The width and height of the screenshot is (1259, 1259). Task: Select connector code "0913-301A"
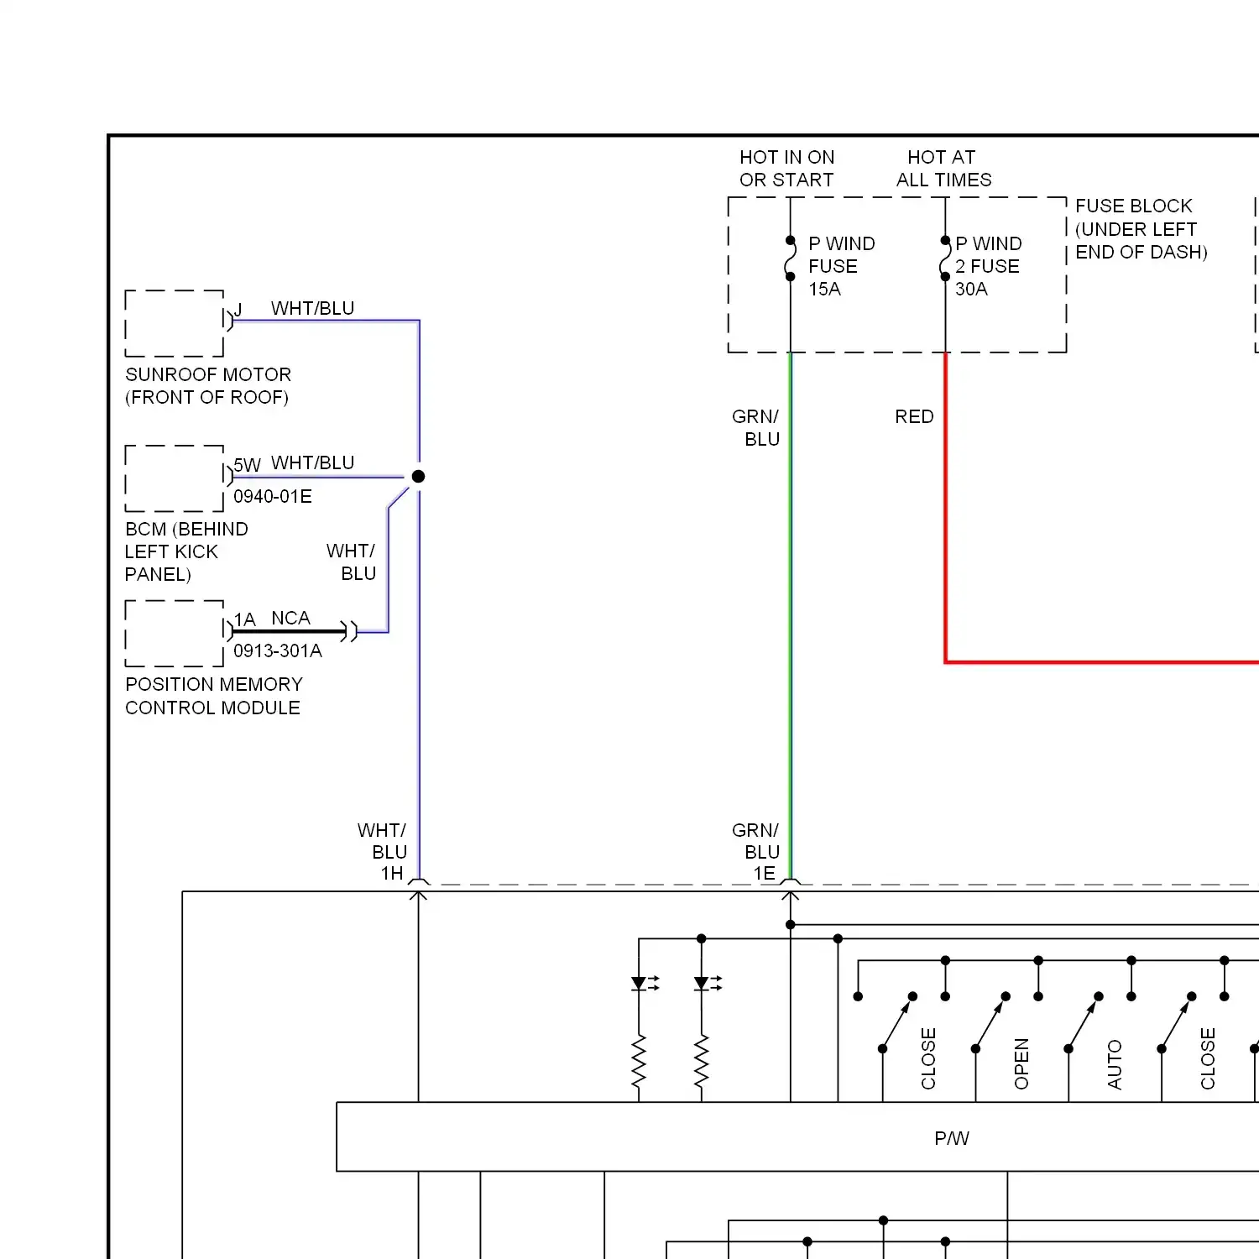(278, 651)
